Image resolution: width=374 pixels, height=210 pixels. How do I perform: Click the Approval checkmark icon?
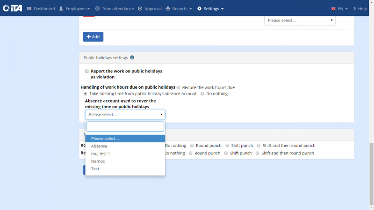(140, 8)
